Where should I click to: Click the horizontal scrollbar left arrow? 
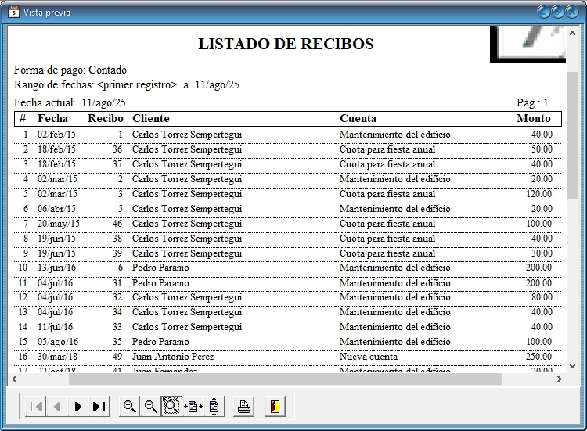click(x=14, y=379)
